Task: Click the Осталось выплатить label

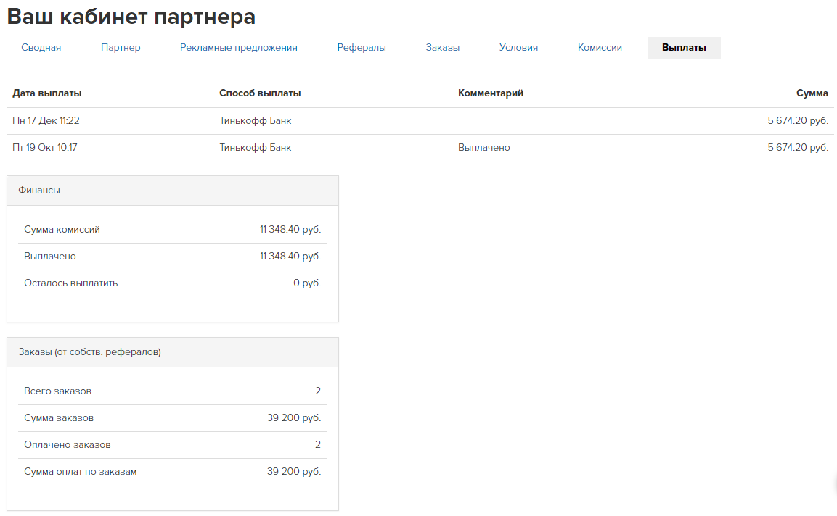Action: click(70, 283)
